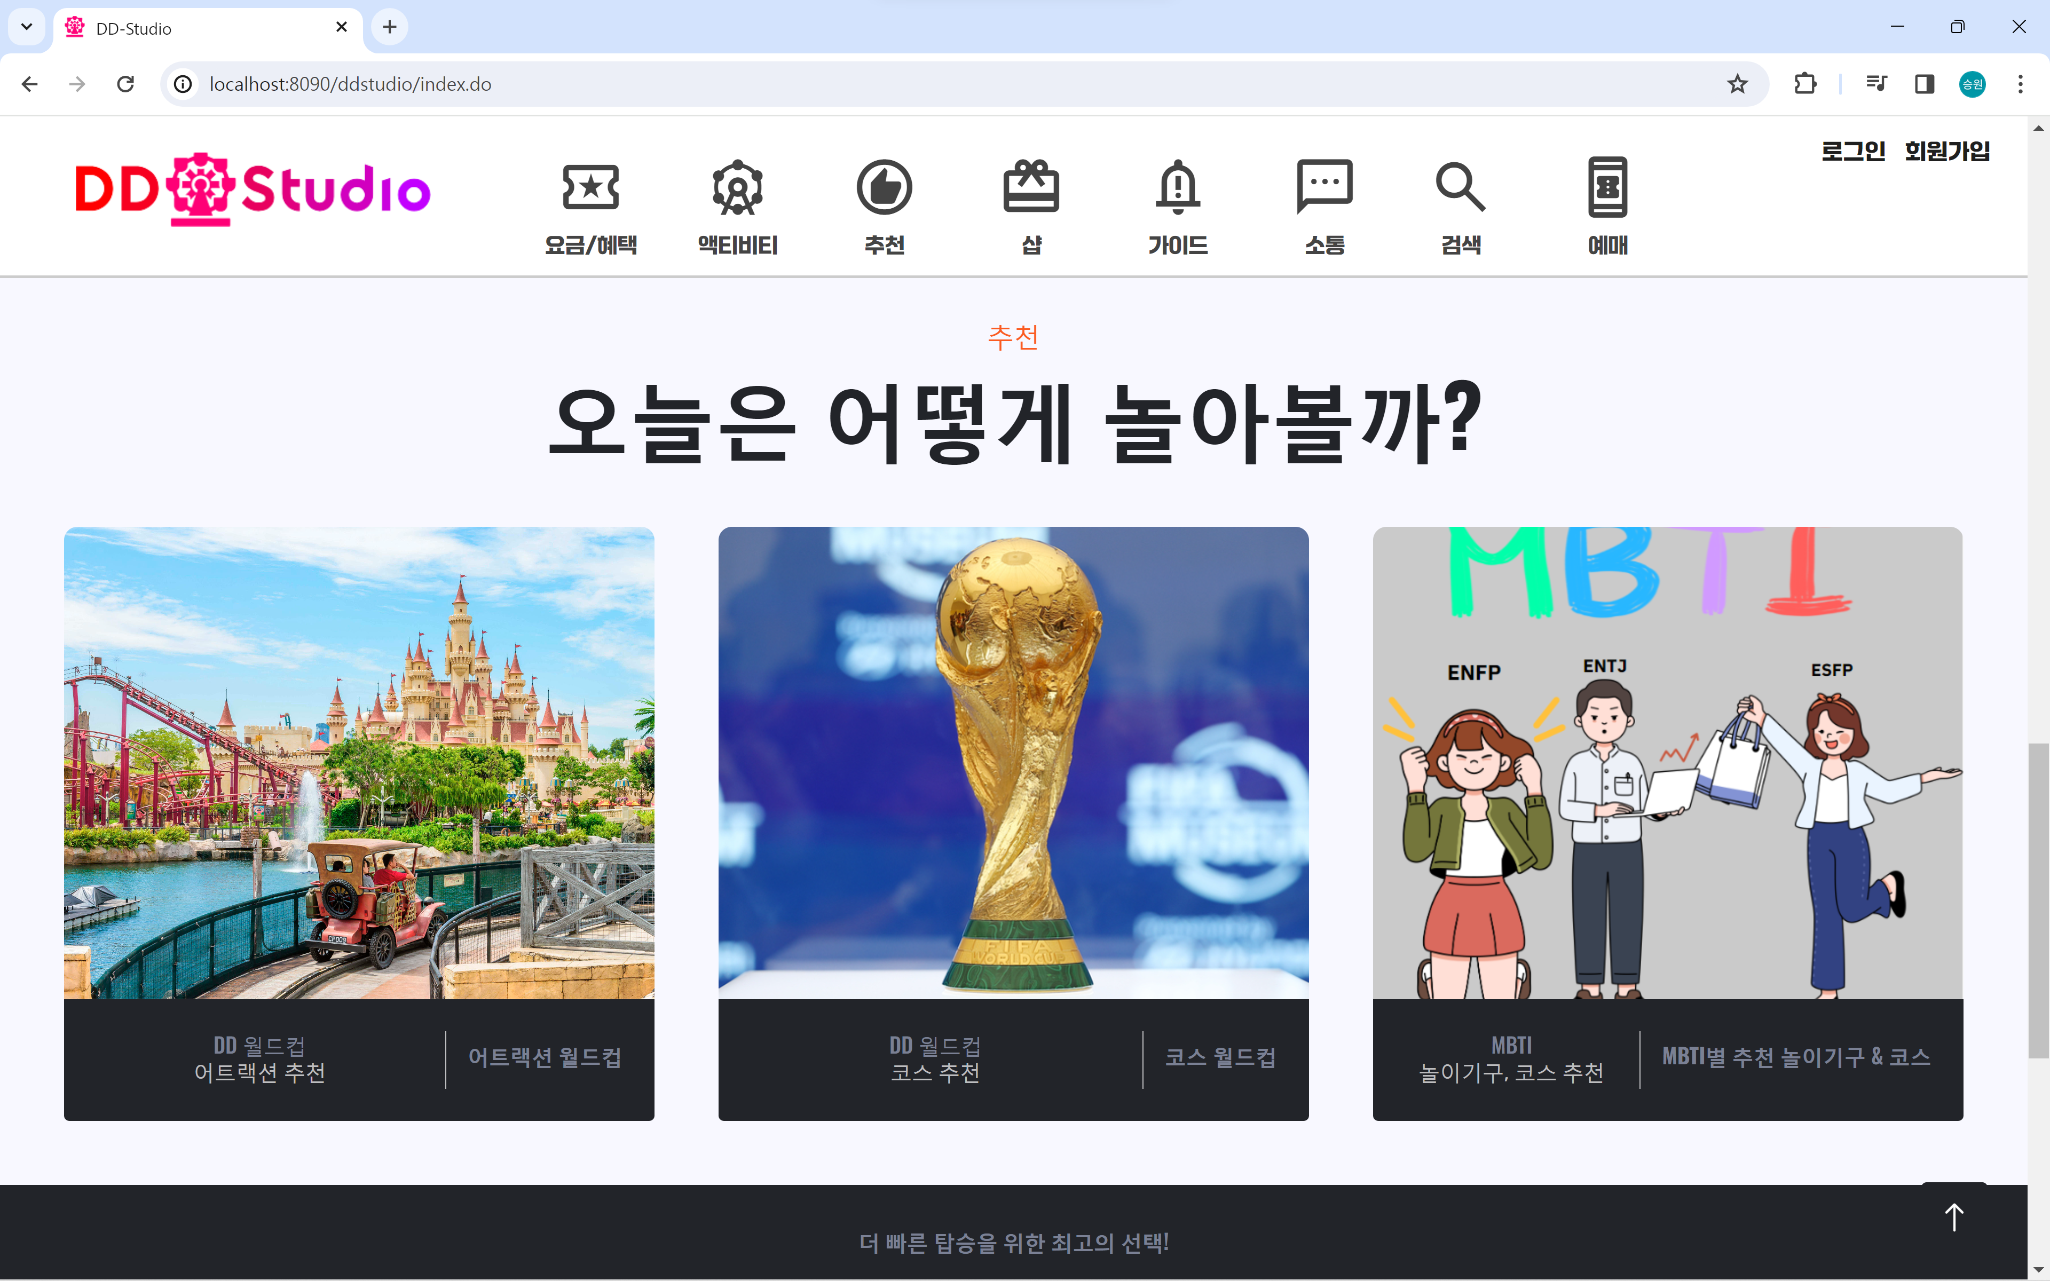The width and height of the screenshot is (2050, 1281).
Task: Click the DD 월드컵 어트랙션 추천 caption
Action: click(x=259, y=1059)
